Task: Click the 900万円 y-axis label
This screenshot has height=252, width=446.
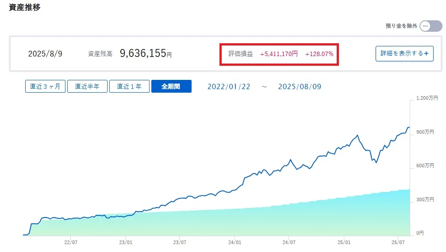Action: (x=425, y=132)
